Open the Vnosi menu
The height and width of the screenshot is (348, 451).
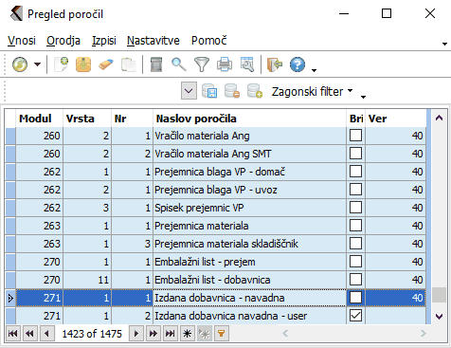(x=22, y=41)
